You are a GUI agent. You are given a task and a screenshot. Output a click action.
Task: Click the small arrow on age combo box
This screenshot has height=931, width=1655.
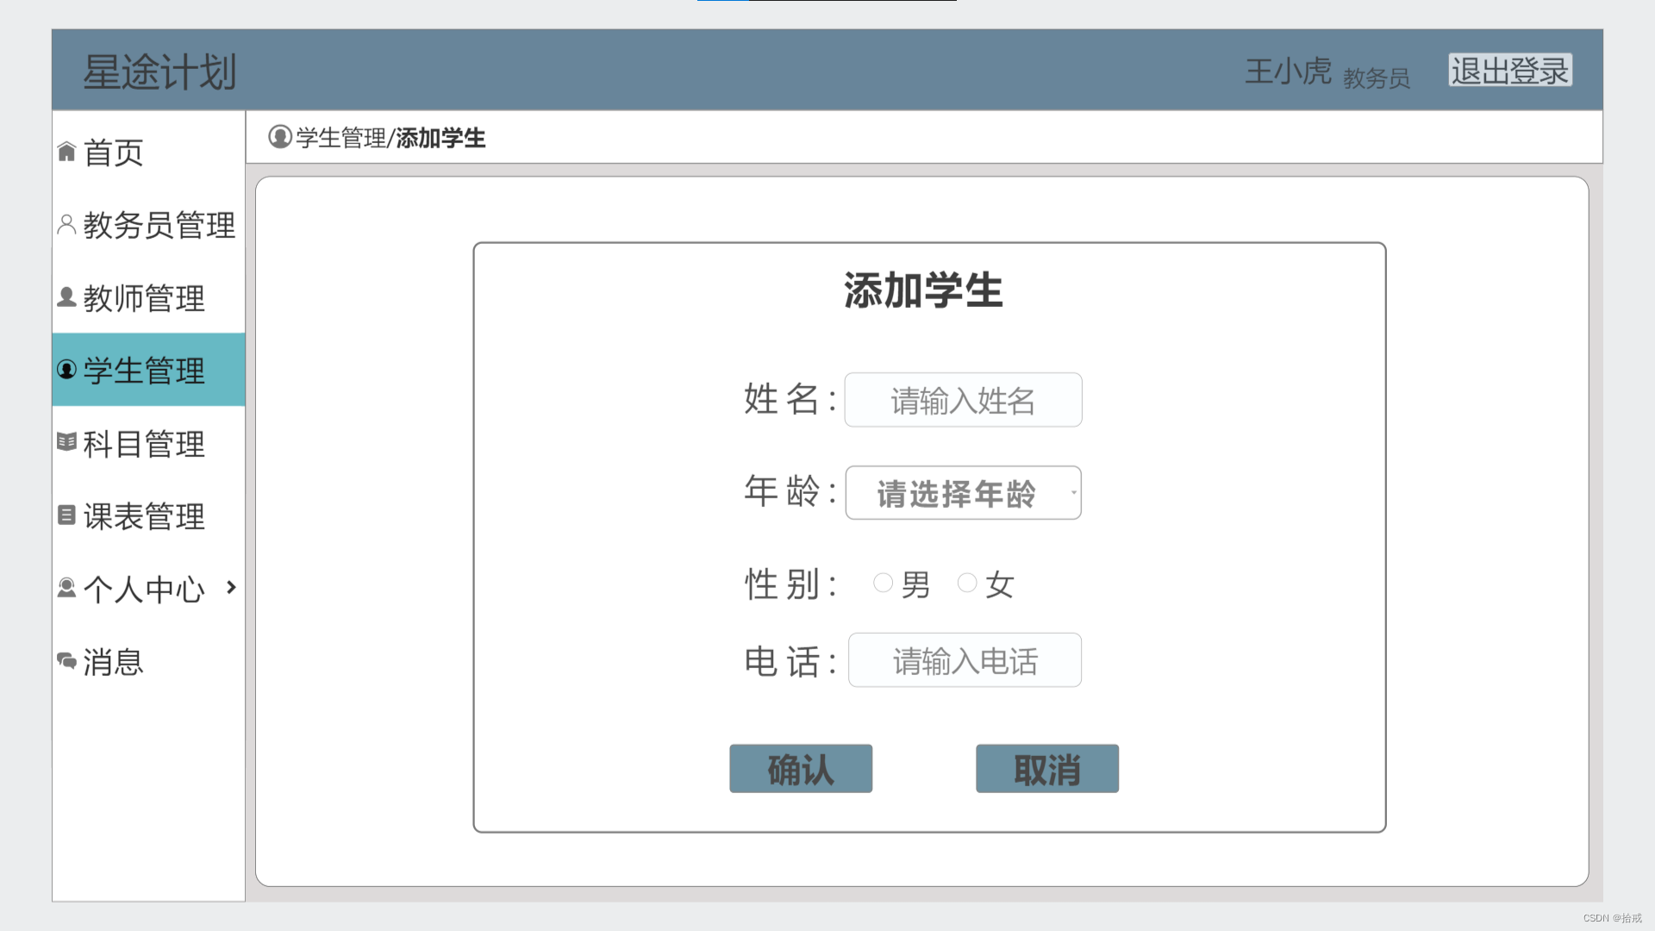coord(1073,493)
